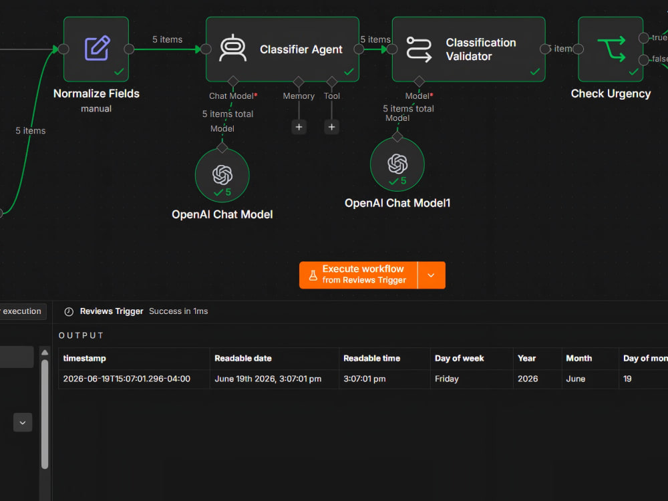
Task: Click the Classification Validator output connector
Action: [x=545, y=49]
